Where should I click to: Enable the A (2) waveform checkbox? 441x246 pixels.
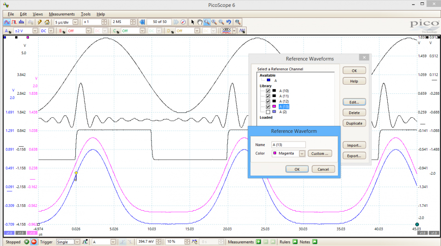268,112
